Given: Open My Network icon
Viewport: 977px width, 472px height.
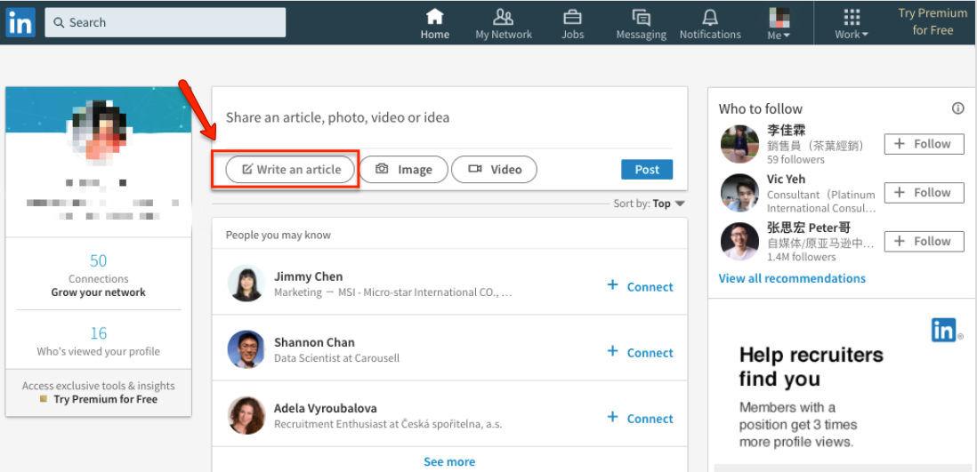Looking at the screenshot, I should pos(503,17).
